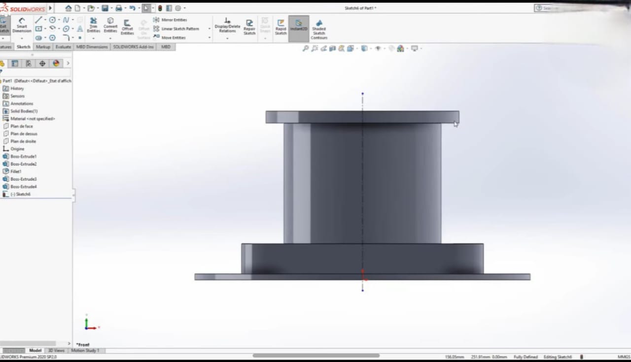This screenshot has height=362, width=631.
Task: Click Linear Sketch Pattern
Action: (x=176, y=29)
